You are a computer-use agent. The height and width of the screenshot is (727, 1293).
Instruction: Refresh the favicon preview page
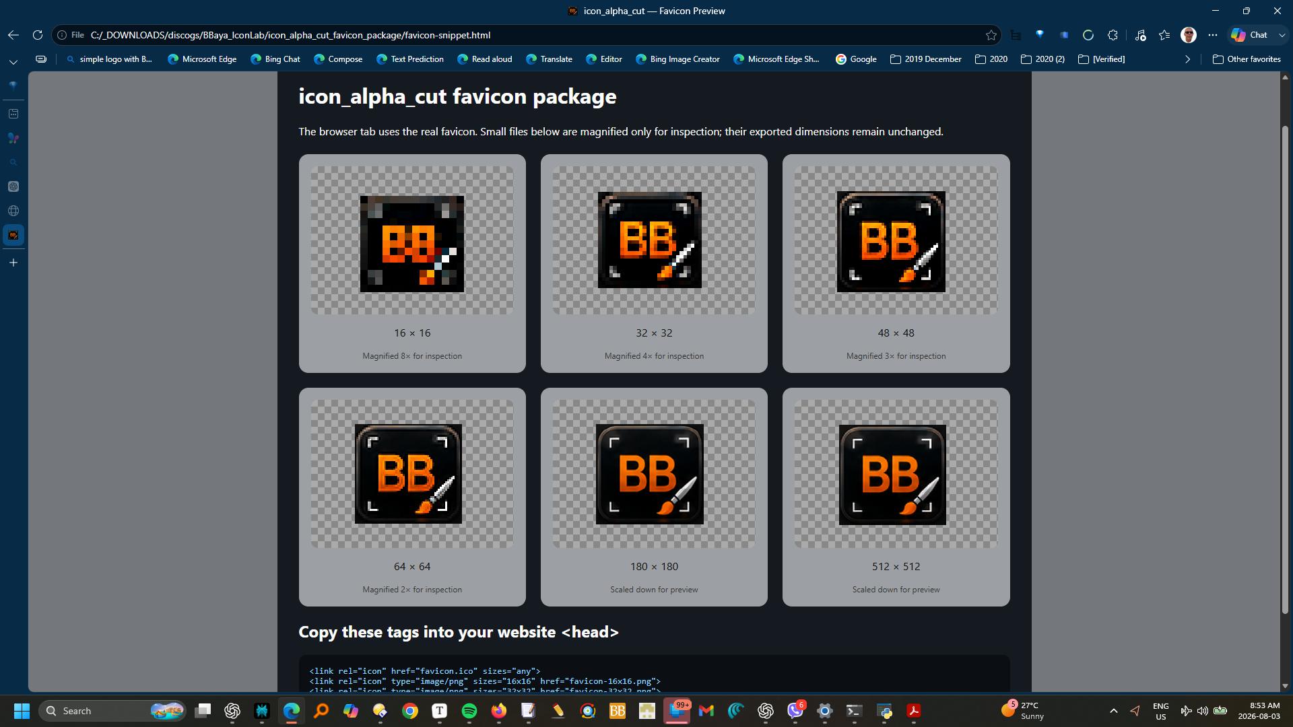tap(38, 35)
